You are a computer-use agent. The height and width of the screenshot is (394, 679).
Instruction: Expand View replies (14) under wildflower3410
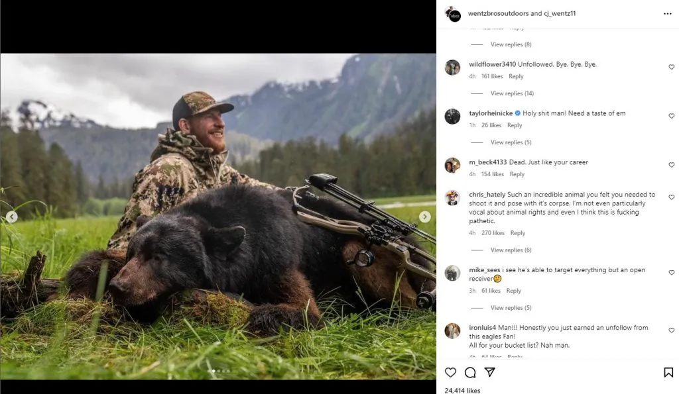pyautogui.click(x=511, y=93)
